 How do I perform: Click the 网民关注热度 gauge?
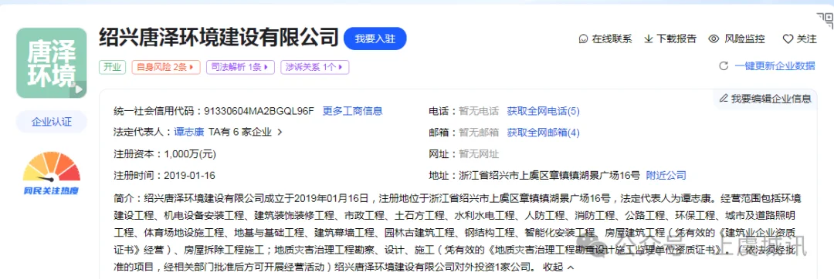(x=51, y=173)
